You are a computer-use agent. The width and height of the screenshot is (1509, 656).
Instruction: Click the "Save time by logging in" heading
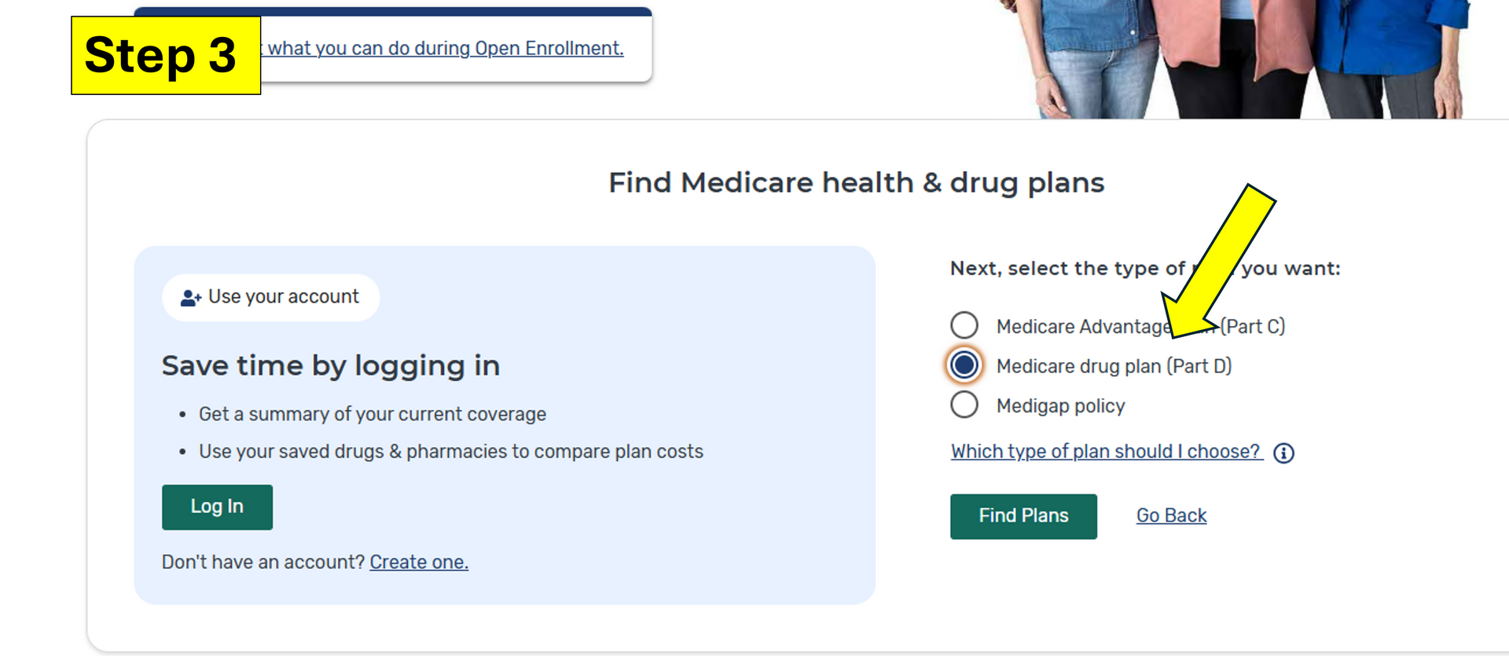[330, 366]
